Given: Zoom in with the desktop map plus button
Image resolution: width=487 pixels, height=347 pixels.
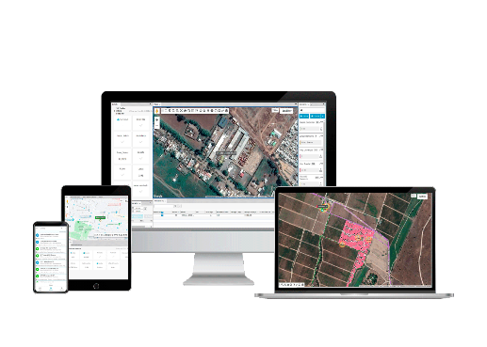Looking at the screenshot, I should click(x=157, y=119).
